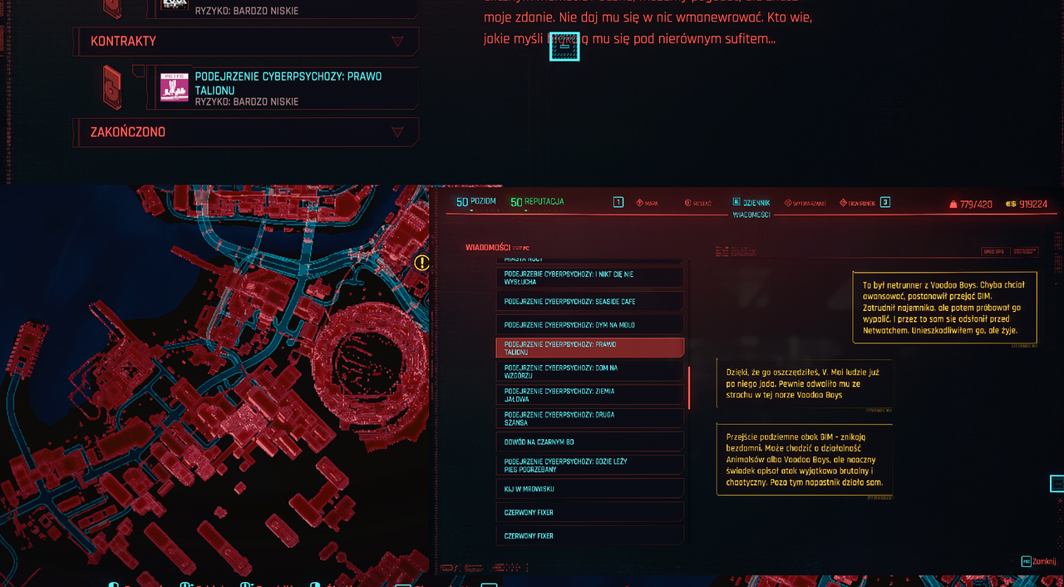
Task: Select message thread Druga Szansa
Action: click(590, 418)
